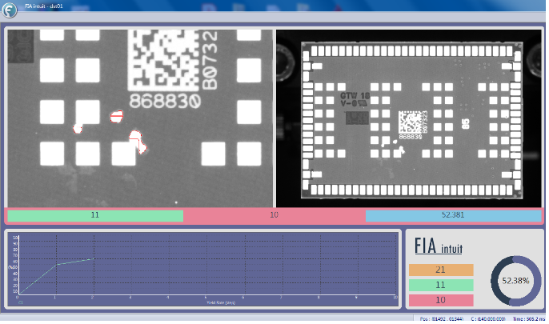
Task: Click the GTW 18 V-0 marking on the board
Action: point(355,98)
